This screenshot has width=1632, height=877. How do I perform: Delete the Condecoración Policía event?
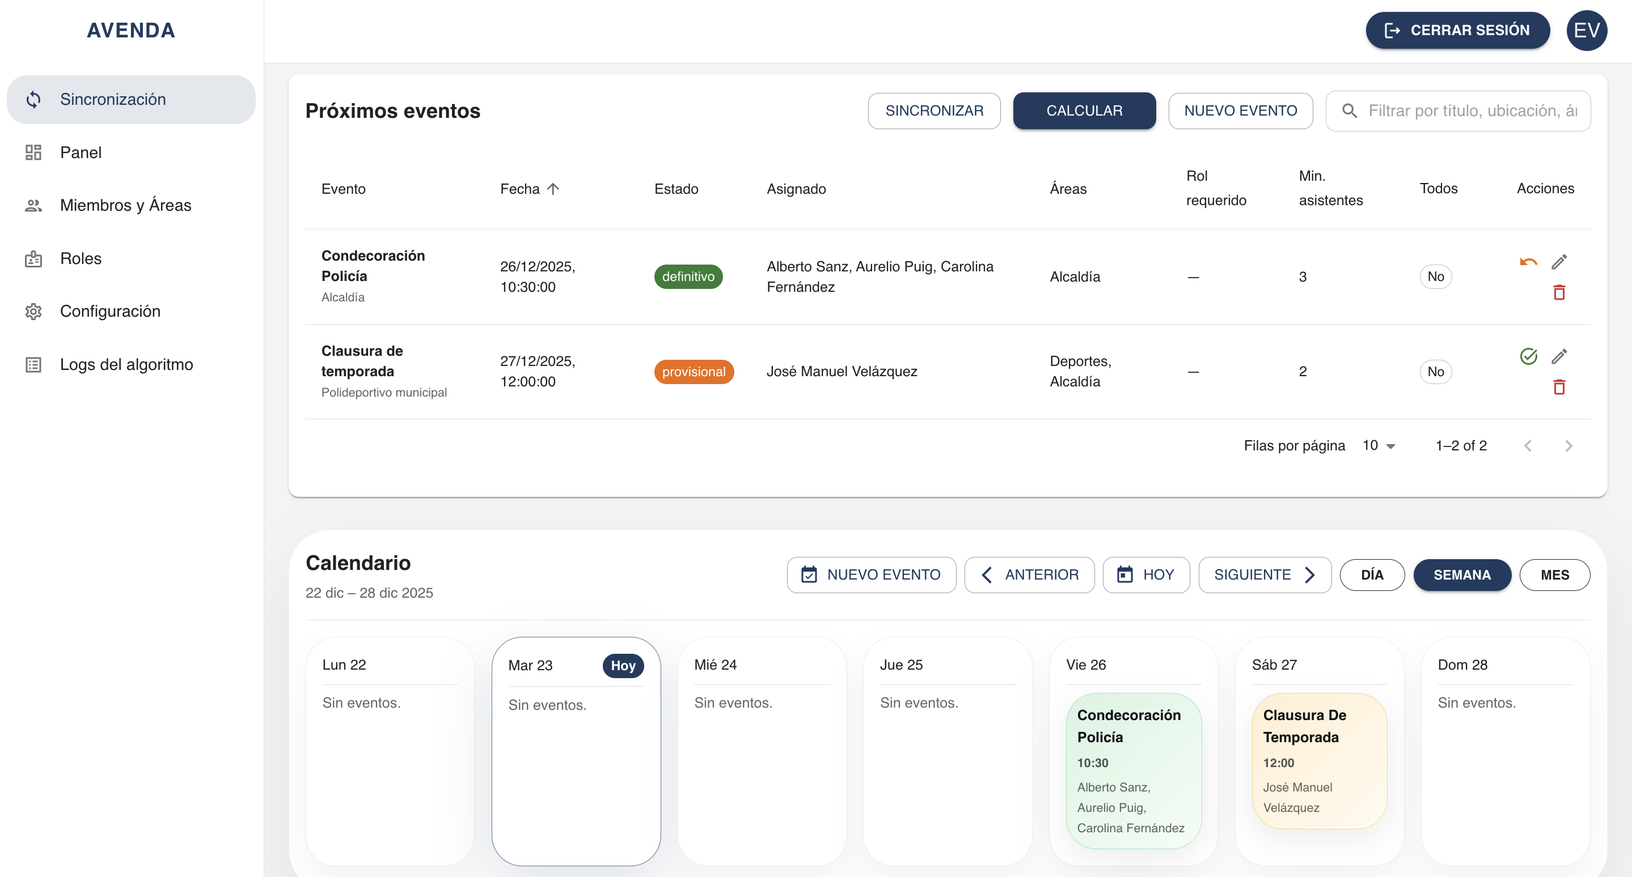click(x=1559, y=292)
